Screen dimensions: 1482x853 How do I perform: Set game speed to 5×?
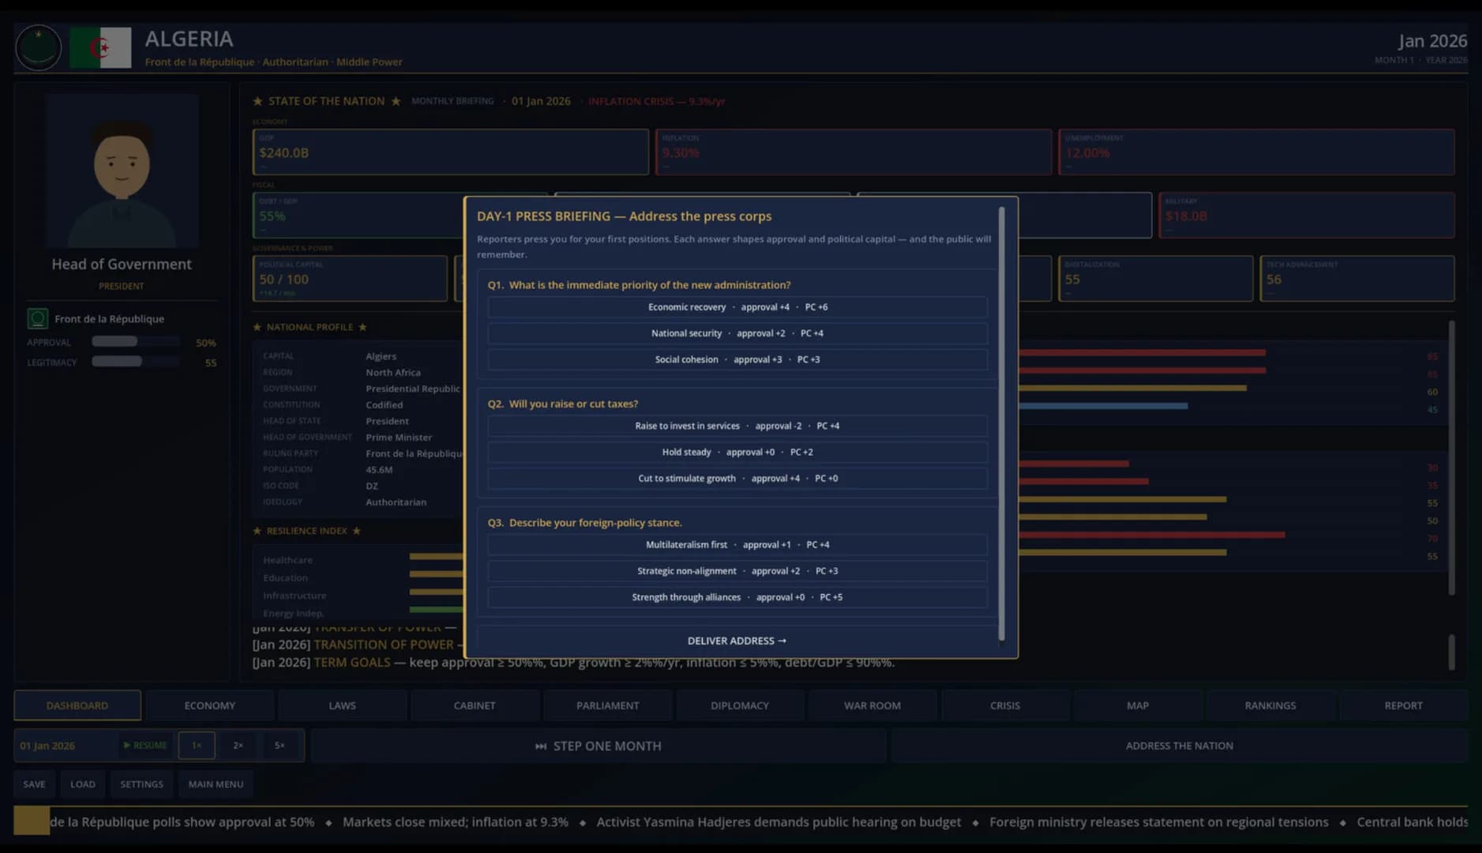[x=280, y=746]
